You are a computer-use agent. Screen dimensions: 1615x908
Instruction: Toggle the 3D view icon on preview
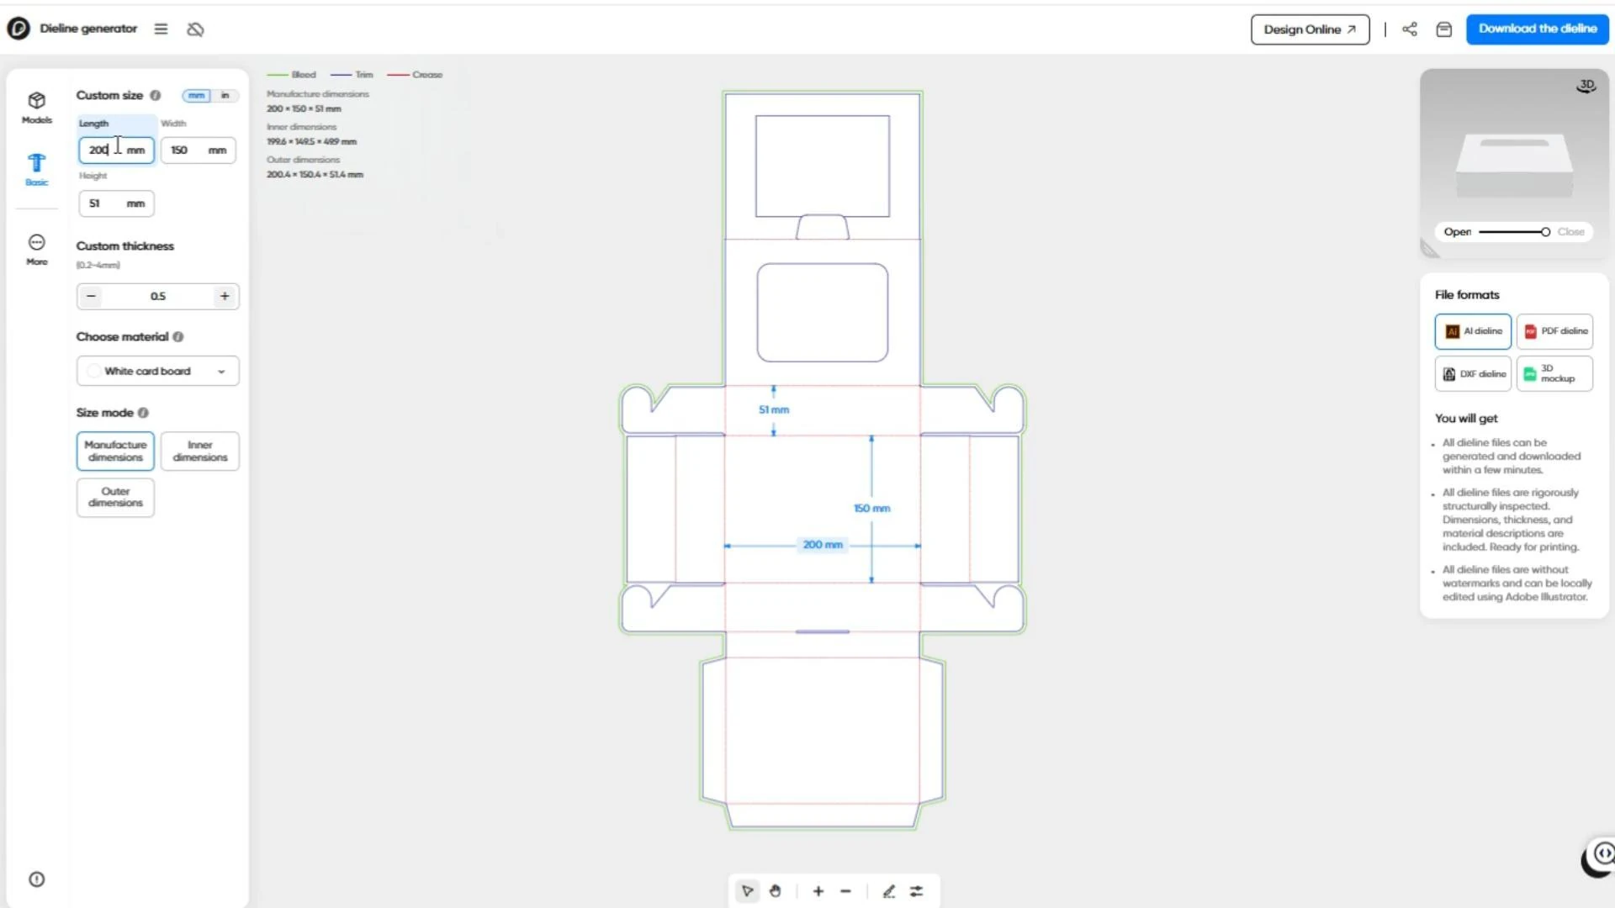coord(1586,86)
